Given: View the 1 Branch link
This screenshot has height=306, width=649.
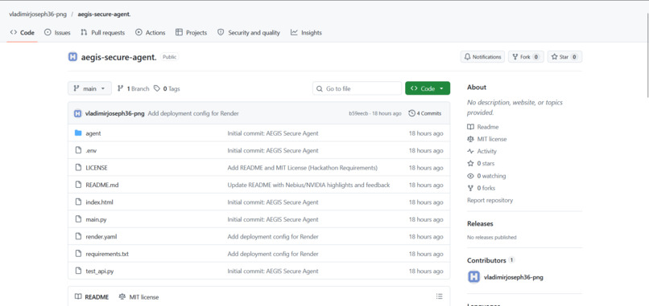Looking at the screenshot, I should coord(134,88).
